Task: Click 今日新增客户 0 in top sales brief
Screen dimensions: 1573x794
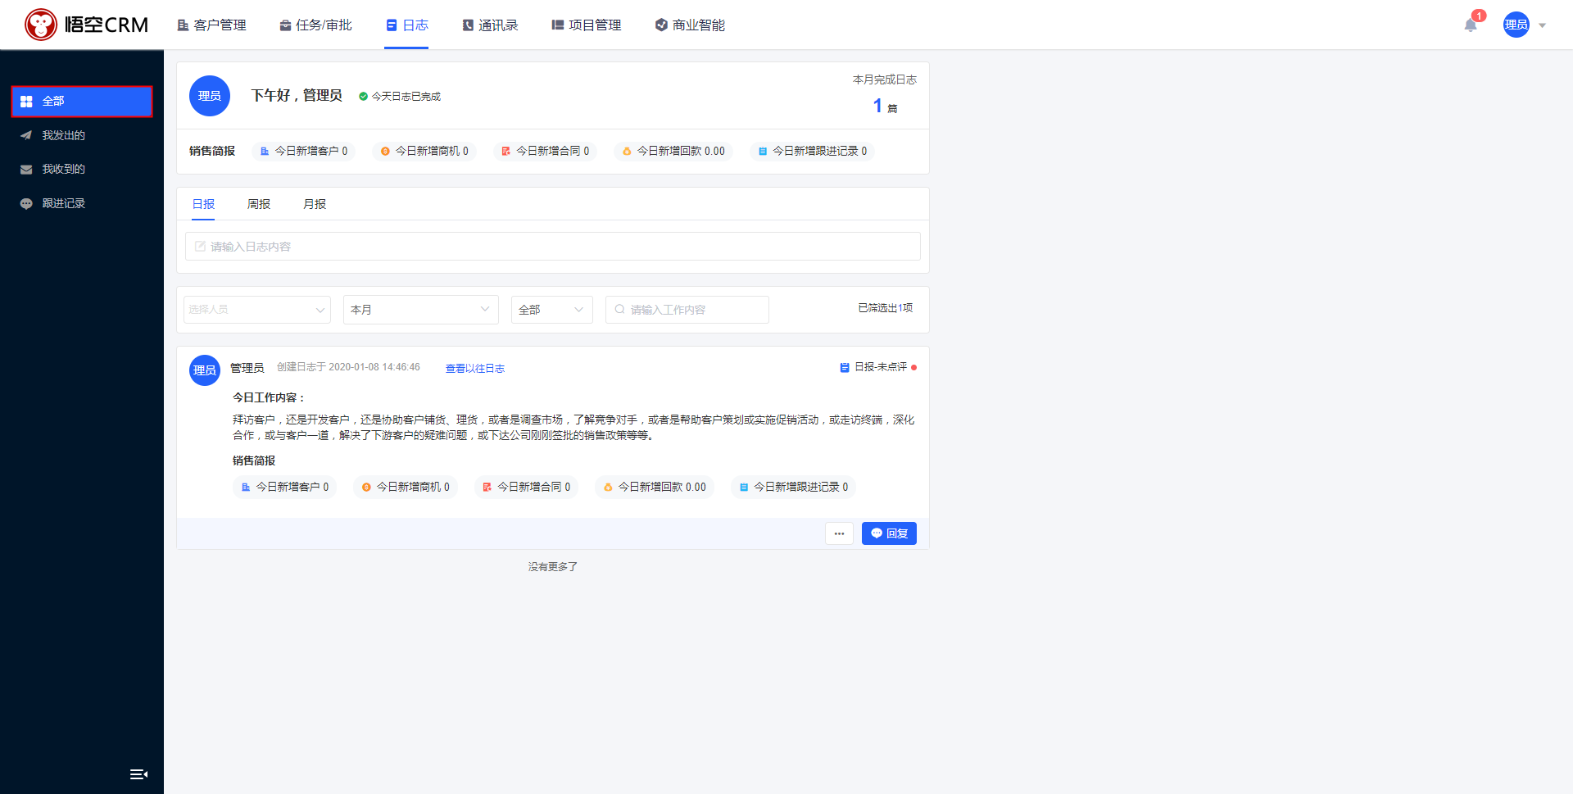Action: coord(303,151)
